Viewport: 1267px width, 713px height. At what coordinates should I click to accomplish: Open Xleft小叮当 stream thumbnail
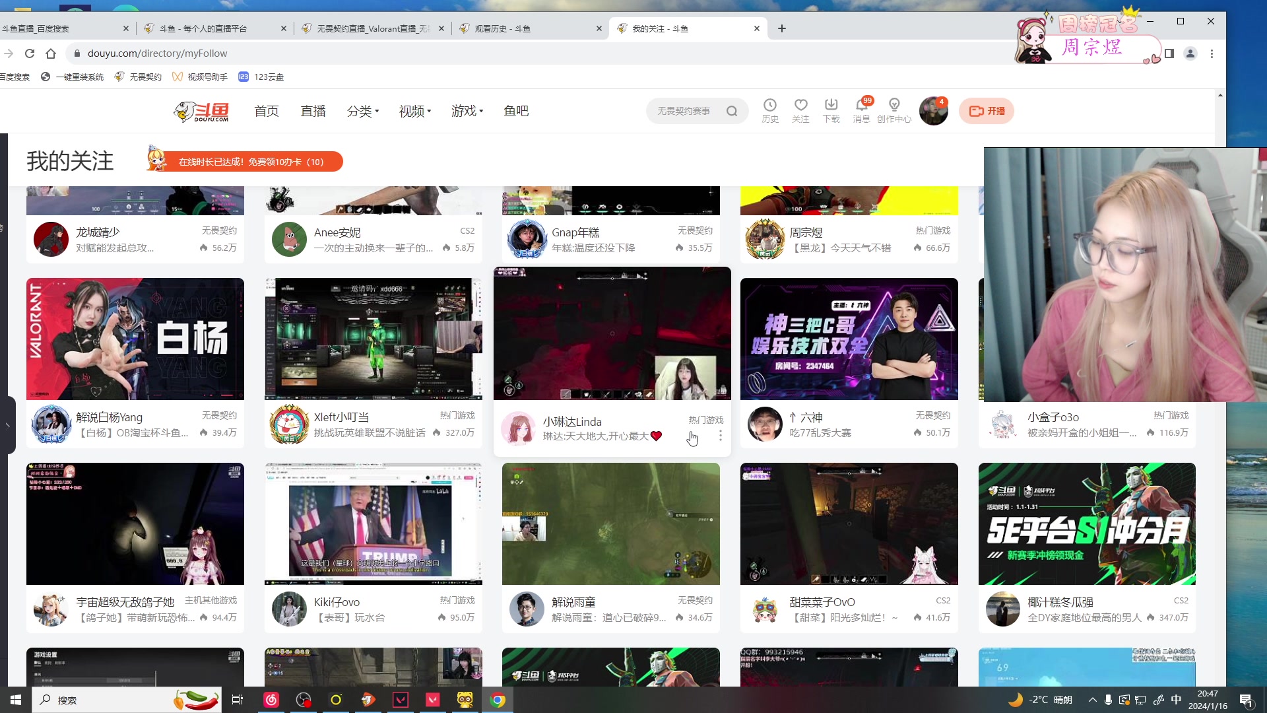[374, 339]
